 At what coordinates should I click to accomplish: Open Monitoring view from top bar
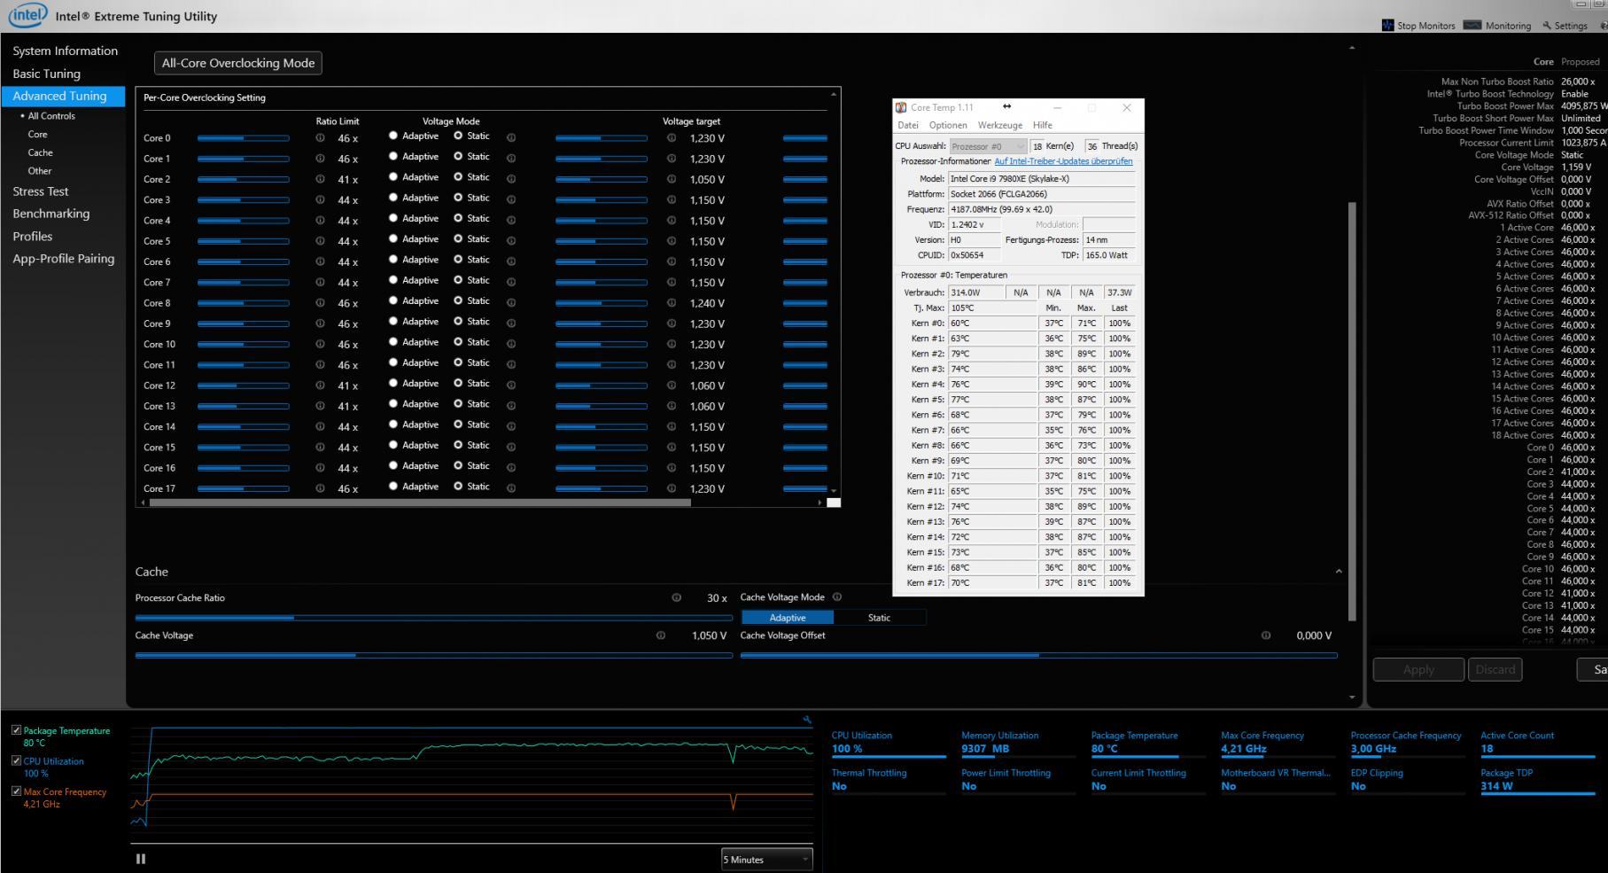pos(1497,25)
